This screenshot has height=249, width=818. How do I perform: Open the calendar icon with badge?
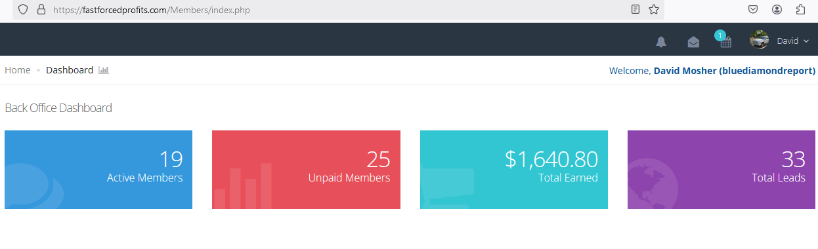coord(725,41)
